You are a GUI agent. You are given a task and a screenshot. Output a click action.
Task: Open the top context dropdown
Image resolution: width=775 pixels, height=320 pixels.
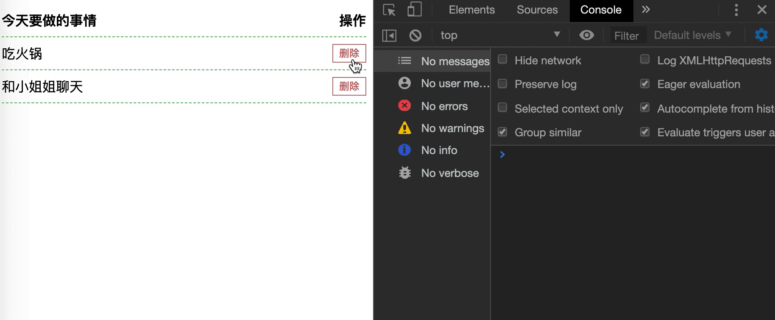pos(500,35)
